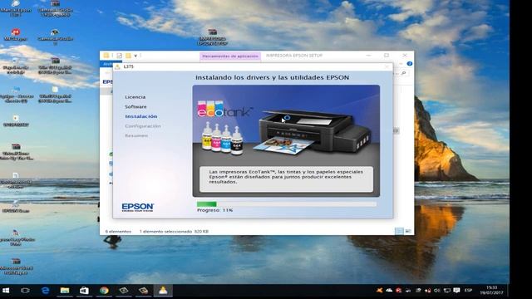Launch Microsoft Edge from the taskbar

[x=45, y=291]
